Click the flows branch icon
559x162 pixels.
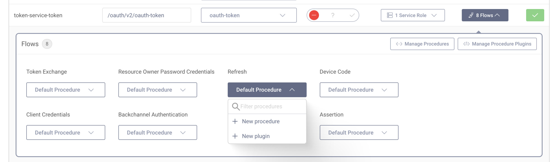pos(471,15)
